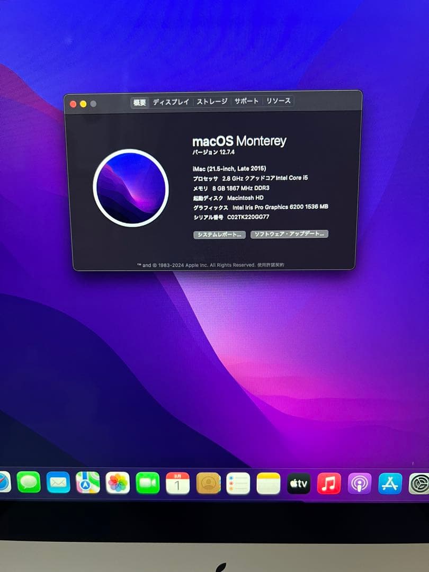Open the Mail app in the Dock
Image resolution: width=429 pixels, height=572 pixels.
click(57, 483)
